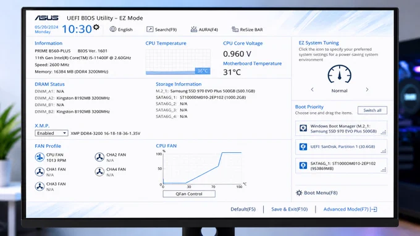
Task: Click the globe language icon
Action: pyautogui.click(x=113, y=29)
